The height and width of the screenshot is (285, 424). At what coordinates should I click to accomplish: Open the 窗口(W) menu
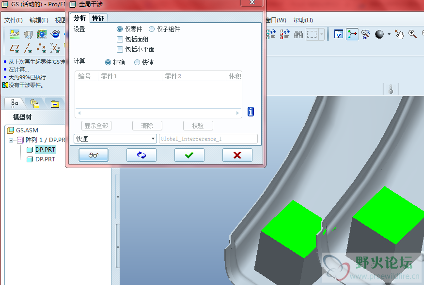click(x=276, y=20)
